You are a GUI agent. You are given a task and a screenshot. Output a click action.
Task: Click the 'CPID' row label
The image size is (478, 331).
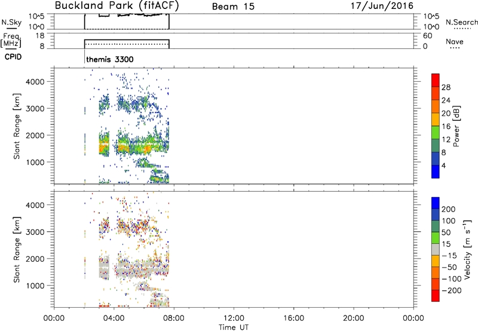(13, 57)
